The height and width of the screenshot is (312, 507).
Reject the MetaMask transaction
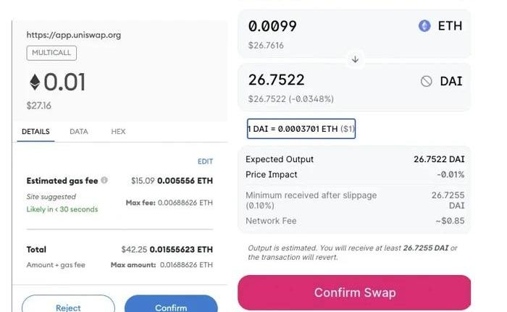[x=68, y=307]
